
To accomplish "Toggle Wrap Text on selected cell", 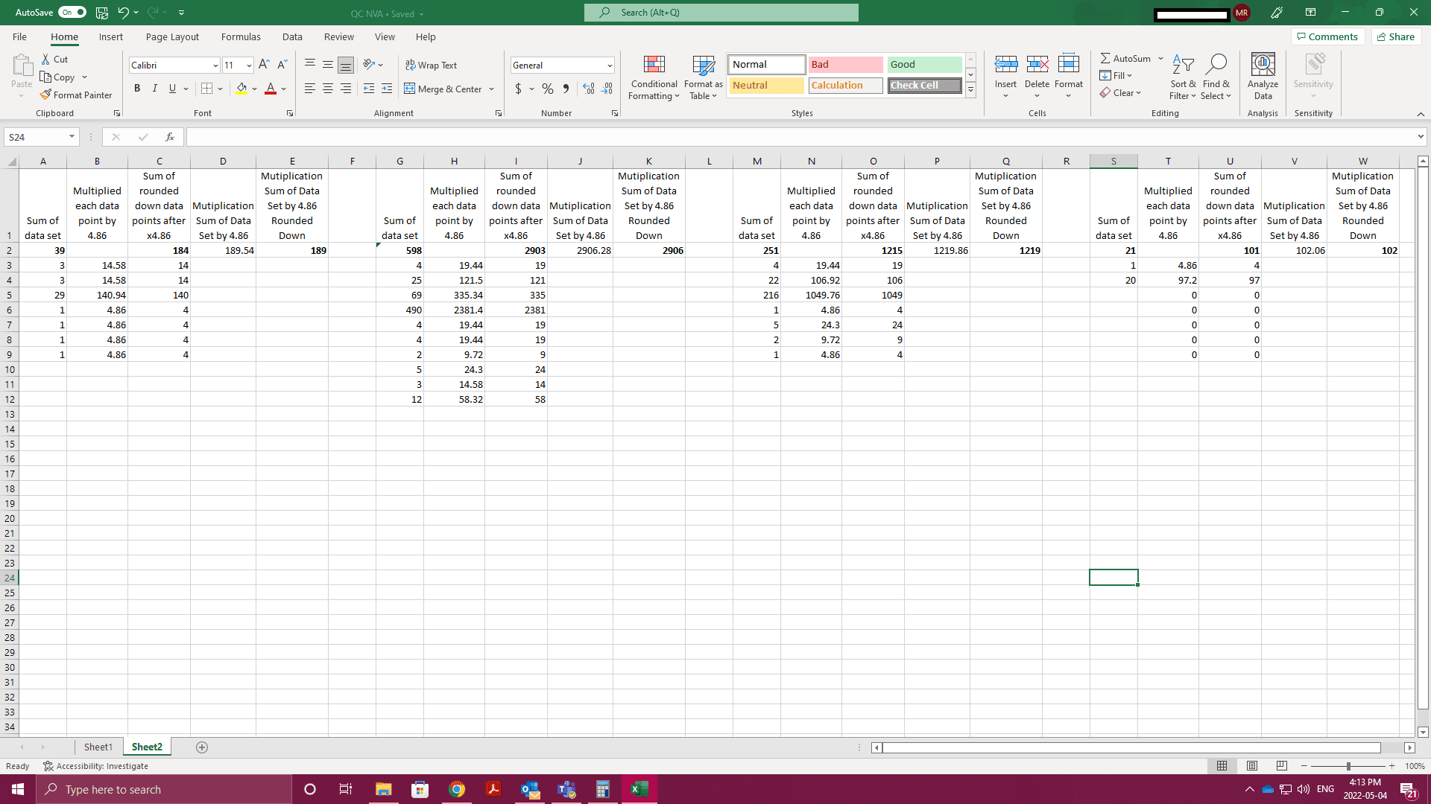I will [x=431, y=66].
